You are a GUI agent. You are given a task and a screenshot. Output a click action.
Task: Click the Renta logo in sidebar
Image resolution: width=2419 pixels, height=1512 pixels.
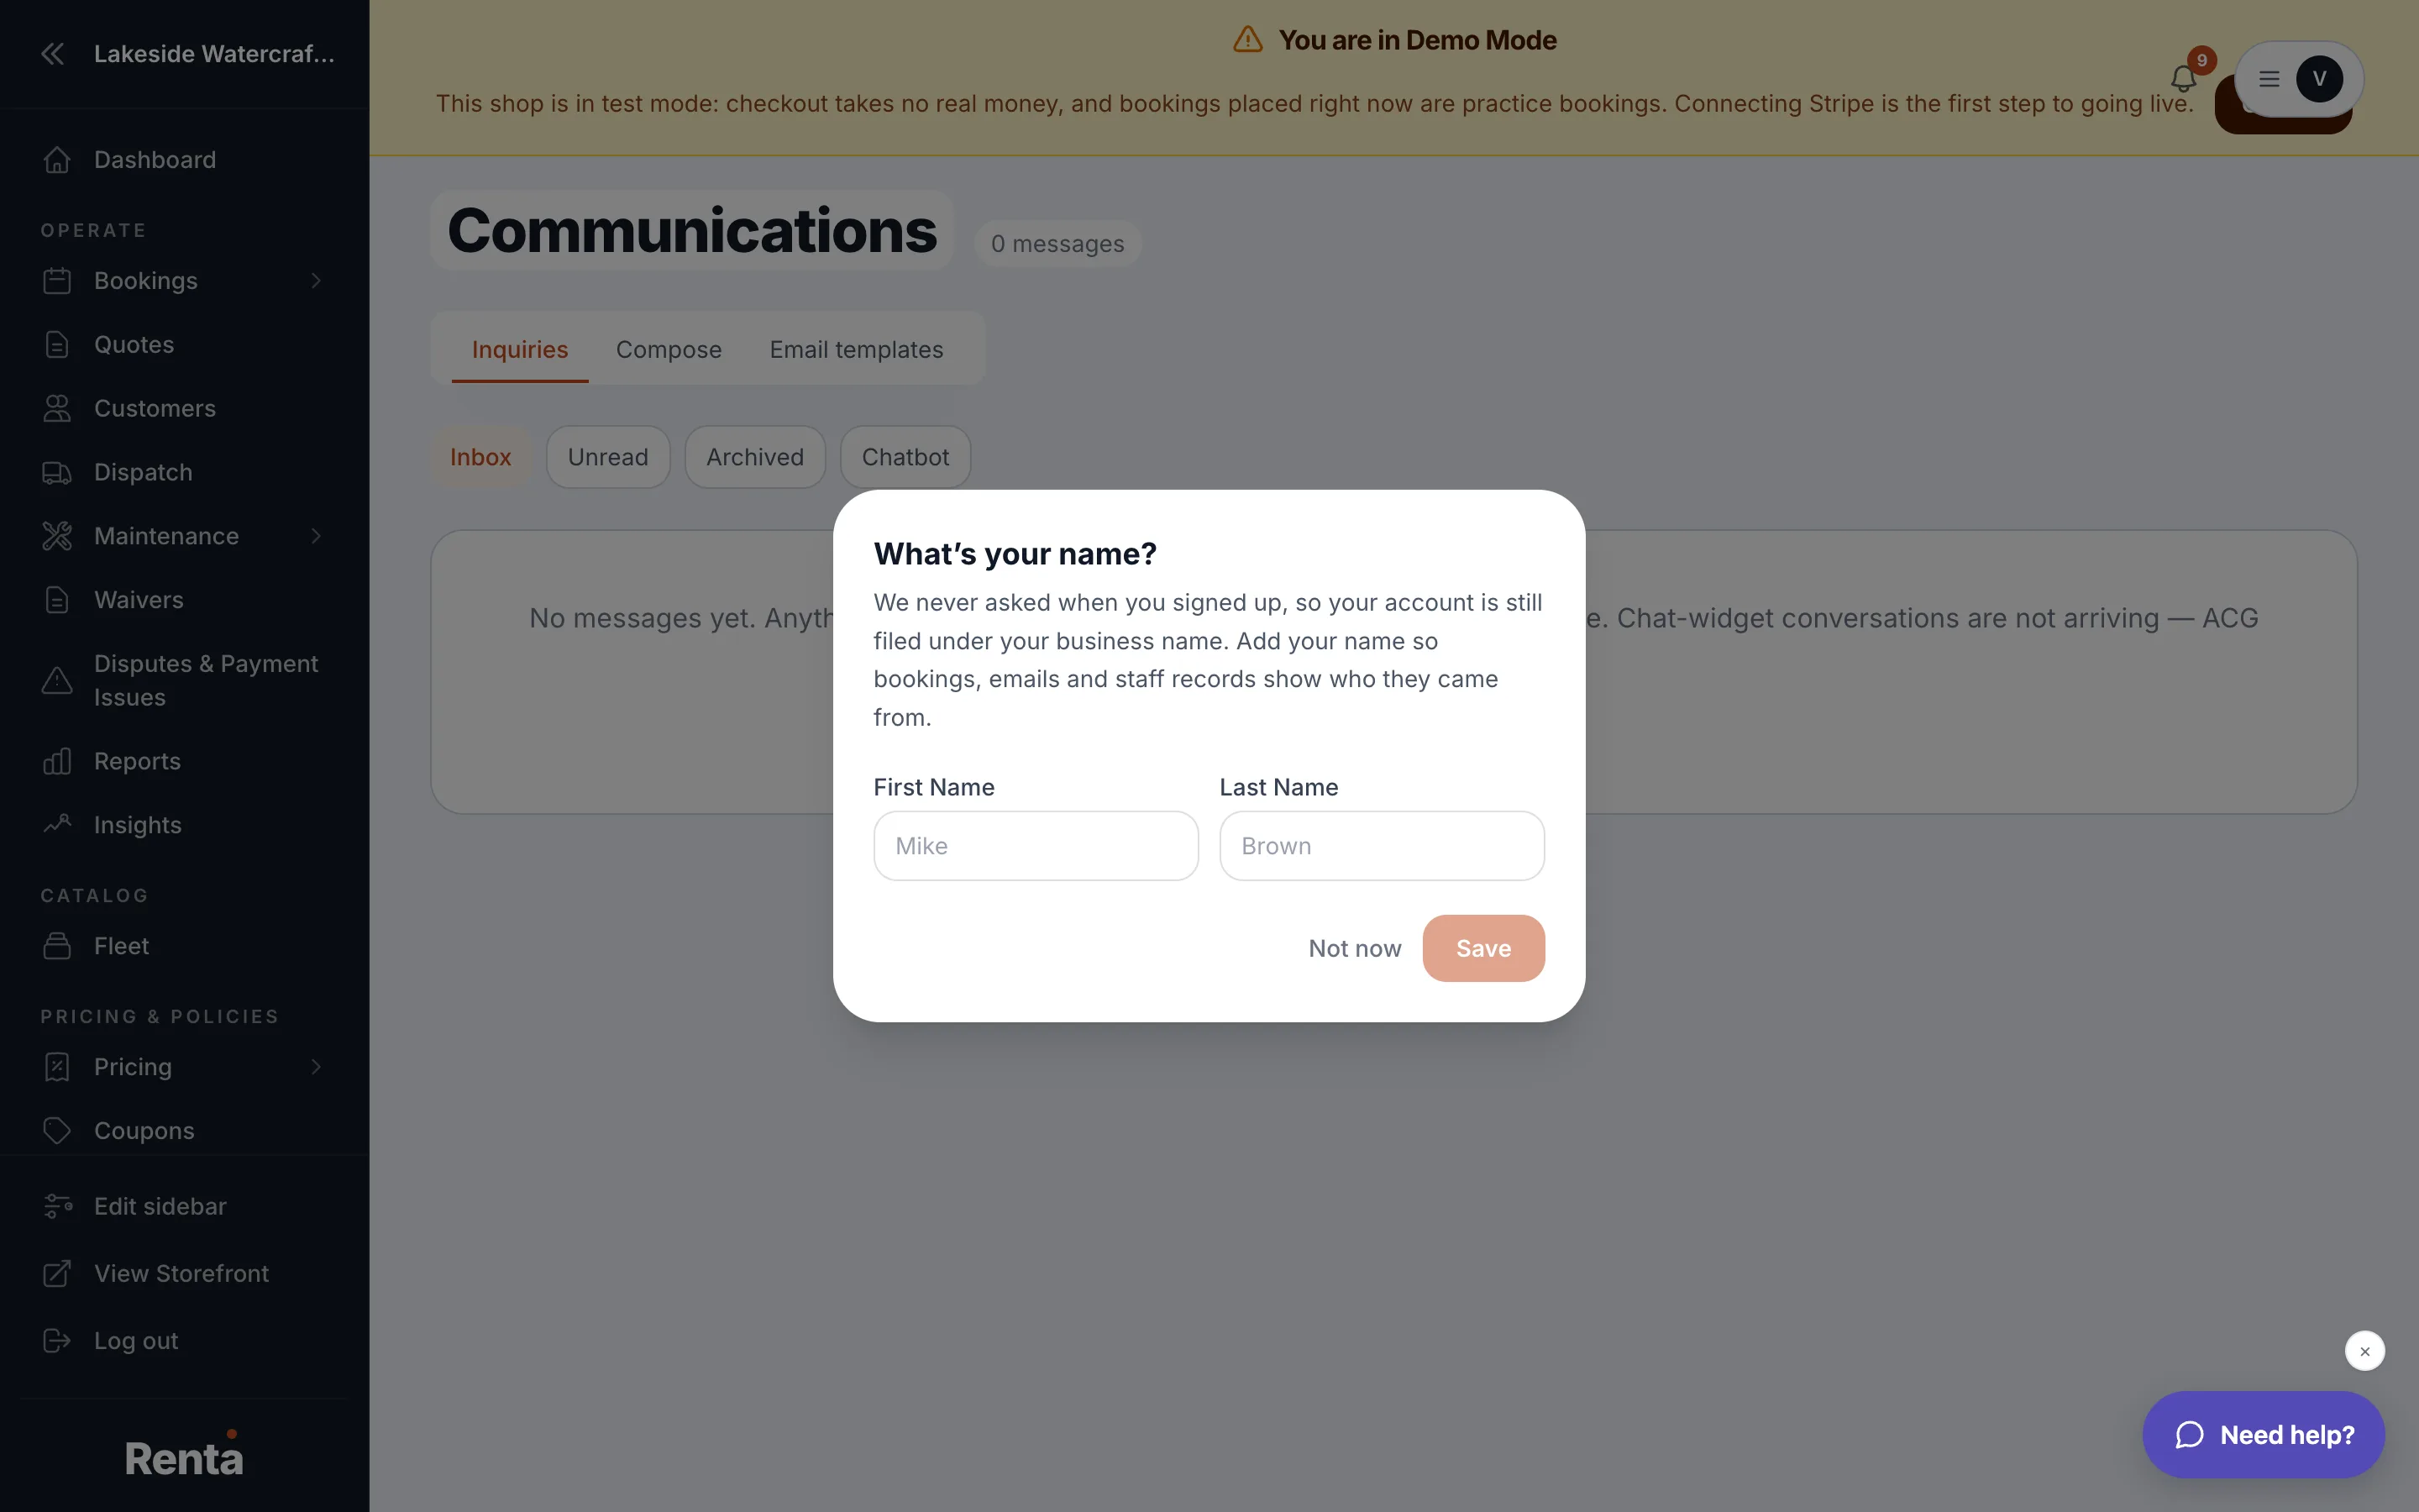coord(184,1456)
